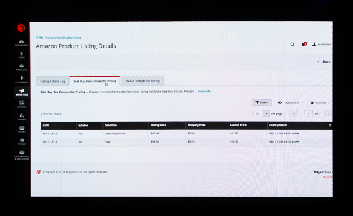Viewport: 353px width, 216px height.
Task: Expand the Columns dropdown
Action: point(319,103)
